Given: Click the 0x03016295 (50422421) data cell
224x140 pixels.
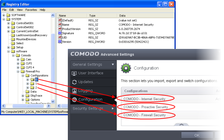Looking at the screenshot, I should point(134,42).
